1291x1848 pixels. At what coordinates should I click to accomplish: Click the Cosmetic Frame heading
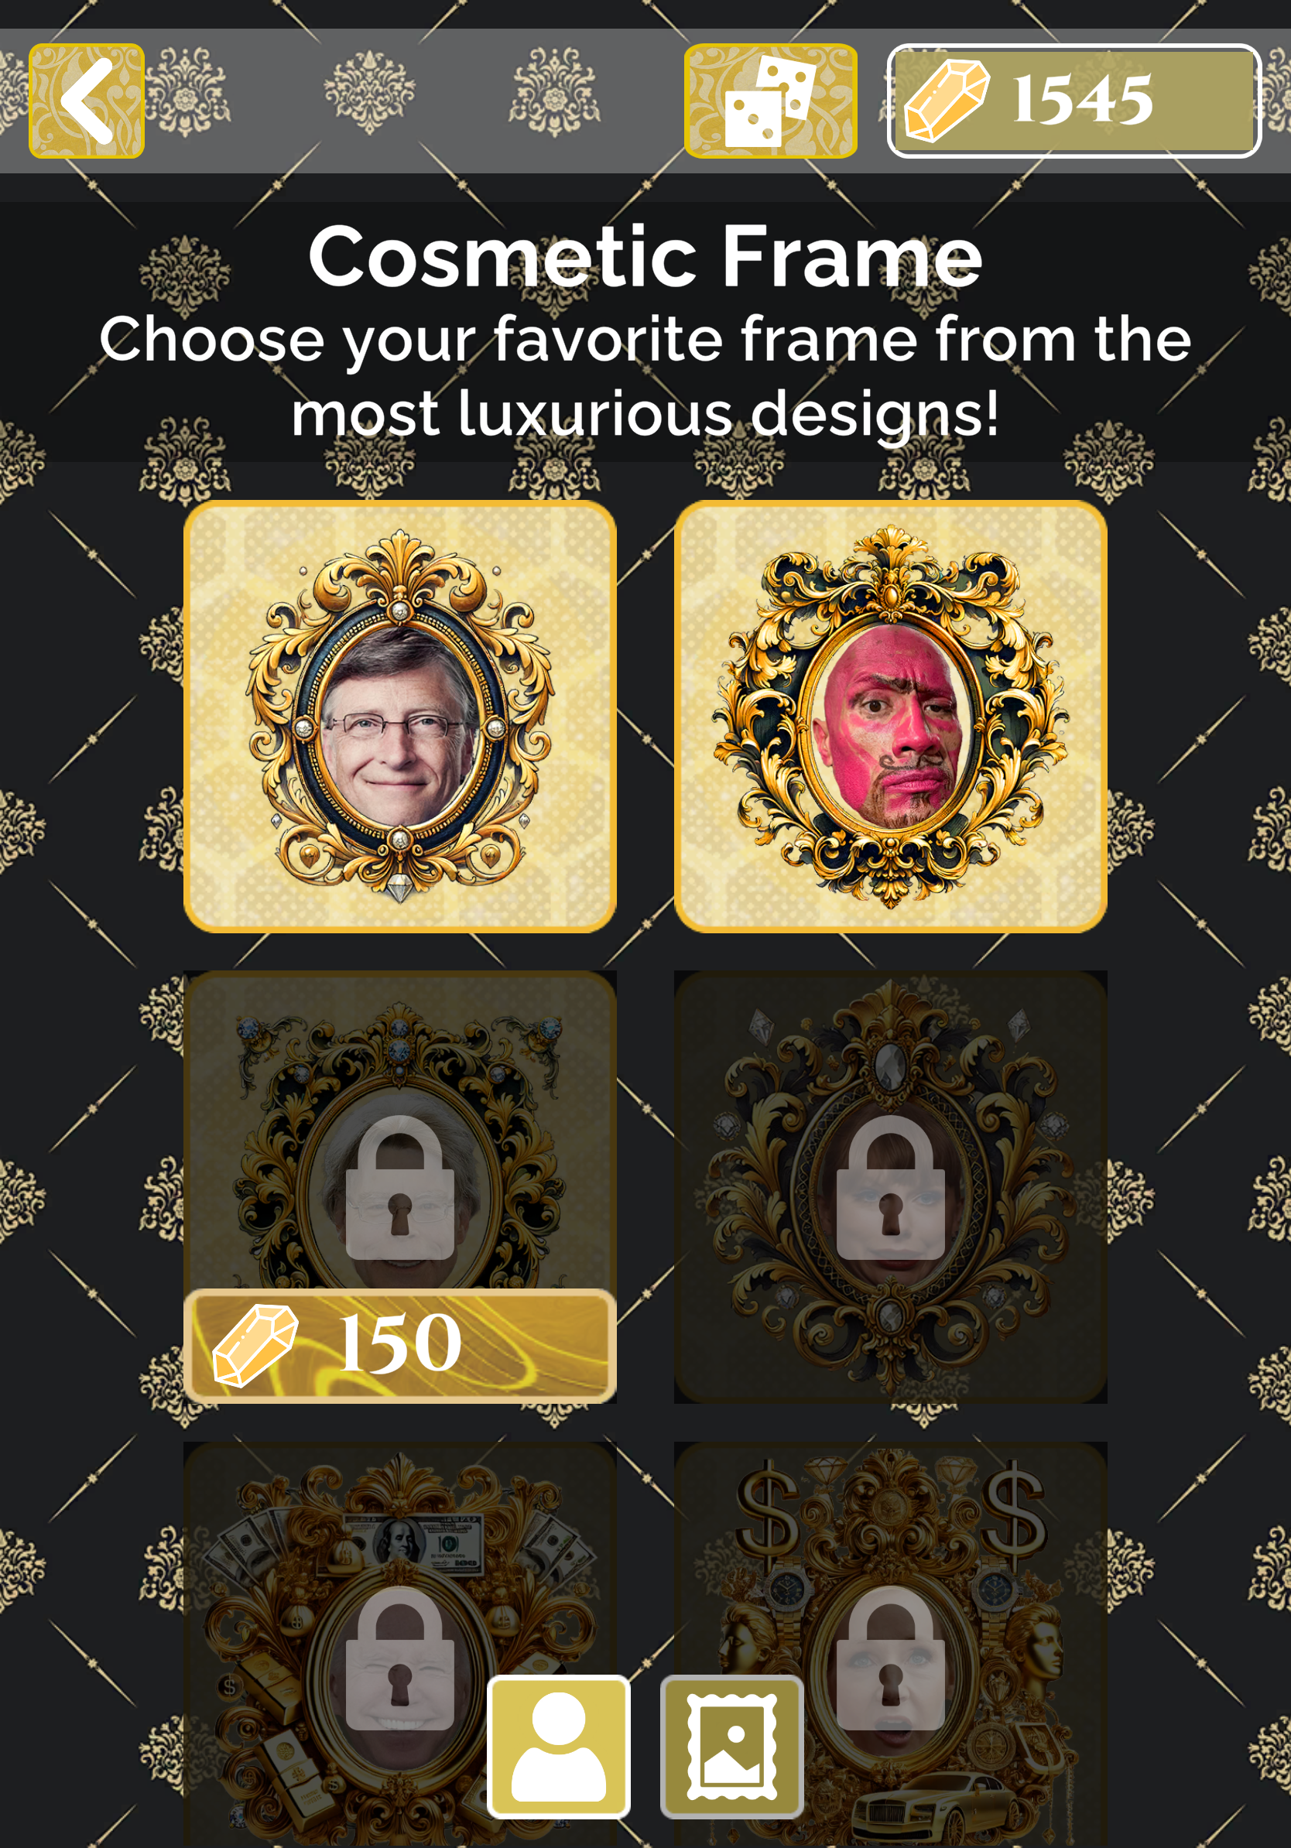(x=645, y=256)
